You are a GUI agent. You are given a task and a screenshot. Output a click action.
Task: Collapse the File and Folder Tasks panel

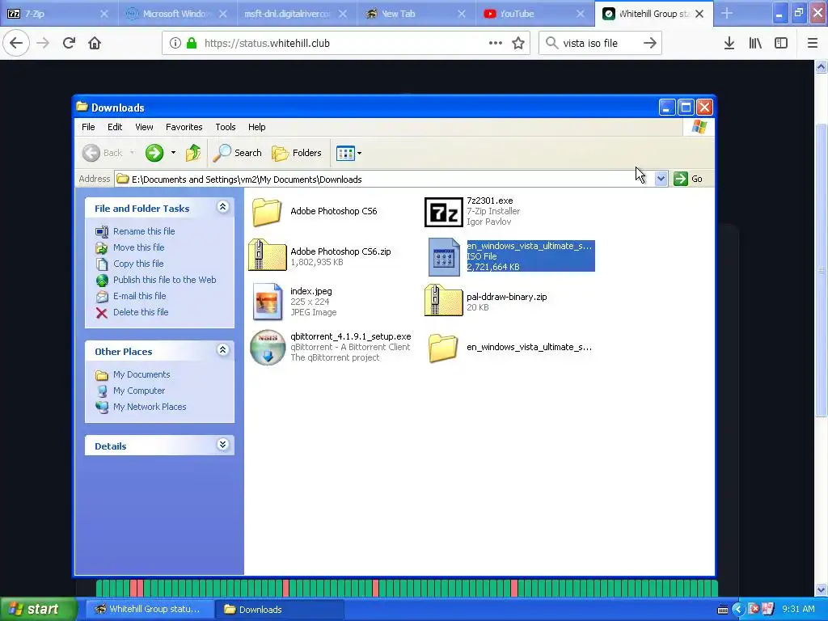[x=223, y=207]
